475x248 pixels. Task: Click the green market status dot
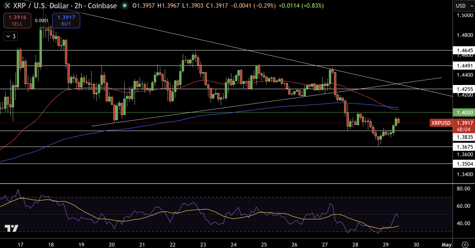click(x=124, y=6)
